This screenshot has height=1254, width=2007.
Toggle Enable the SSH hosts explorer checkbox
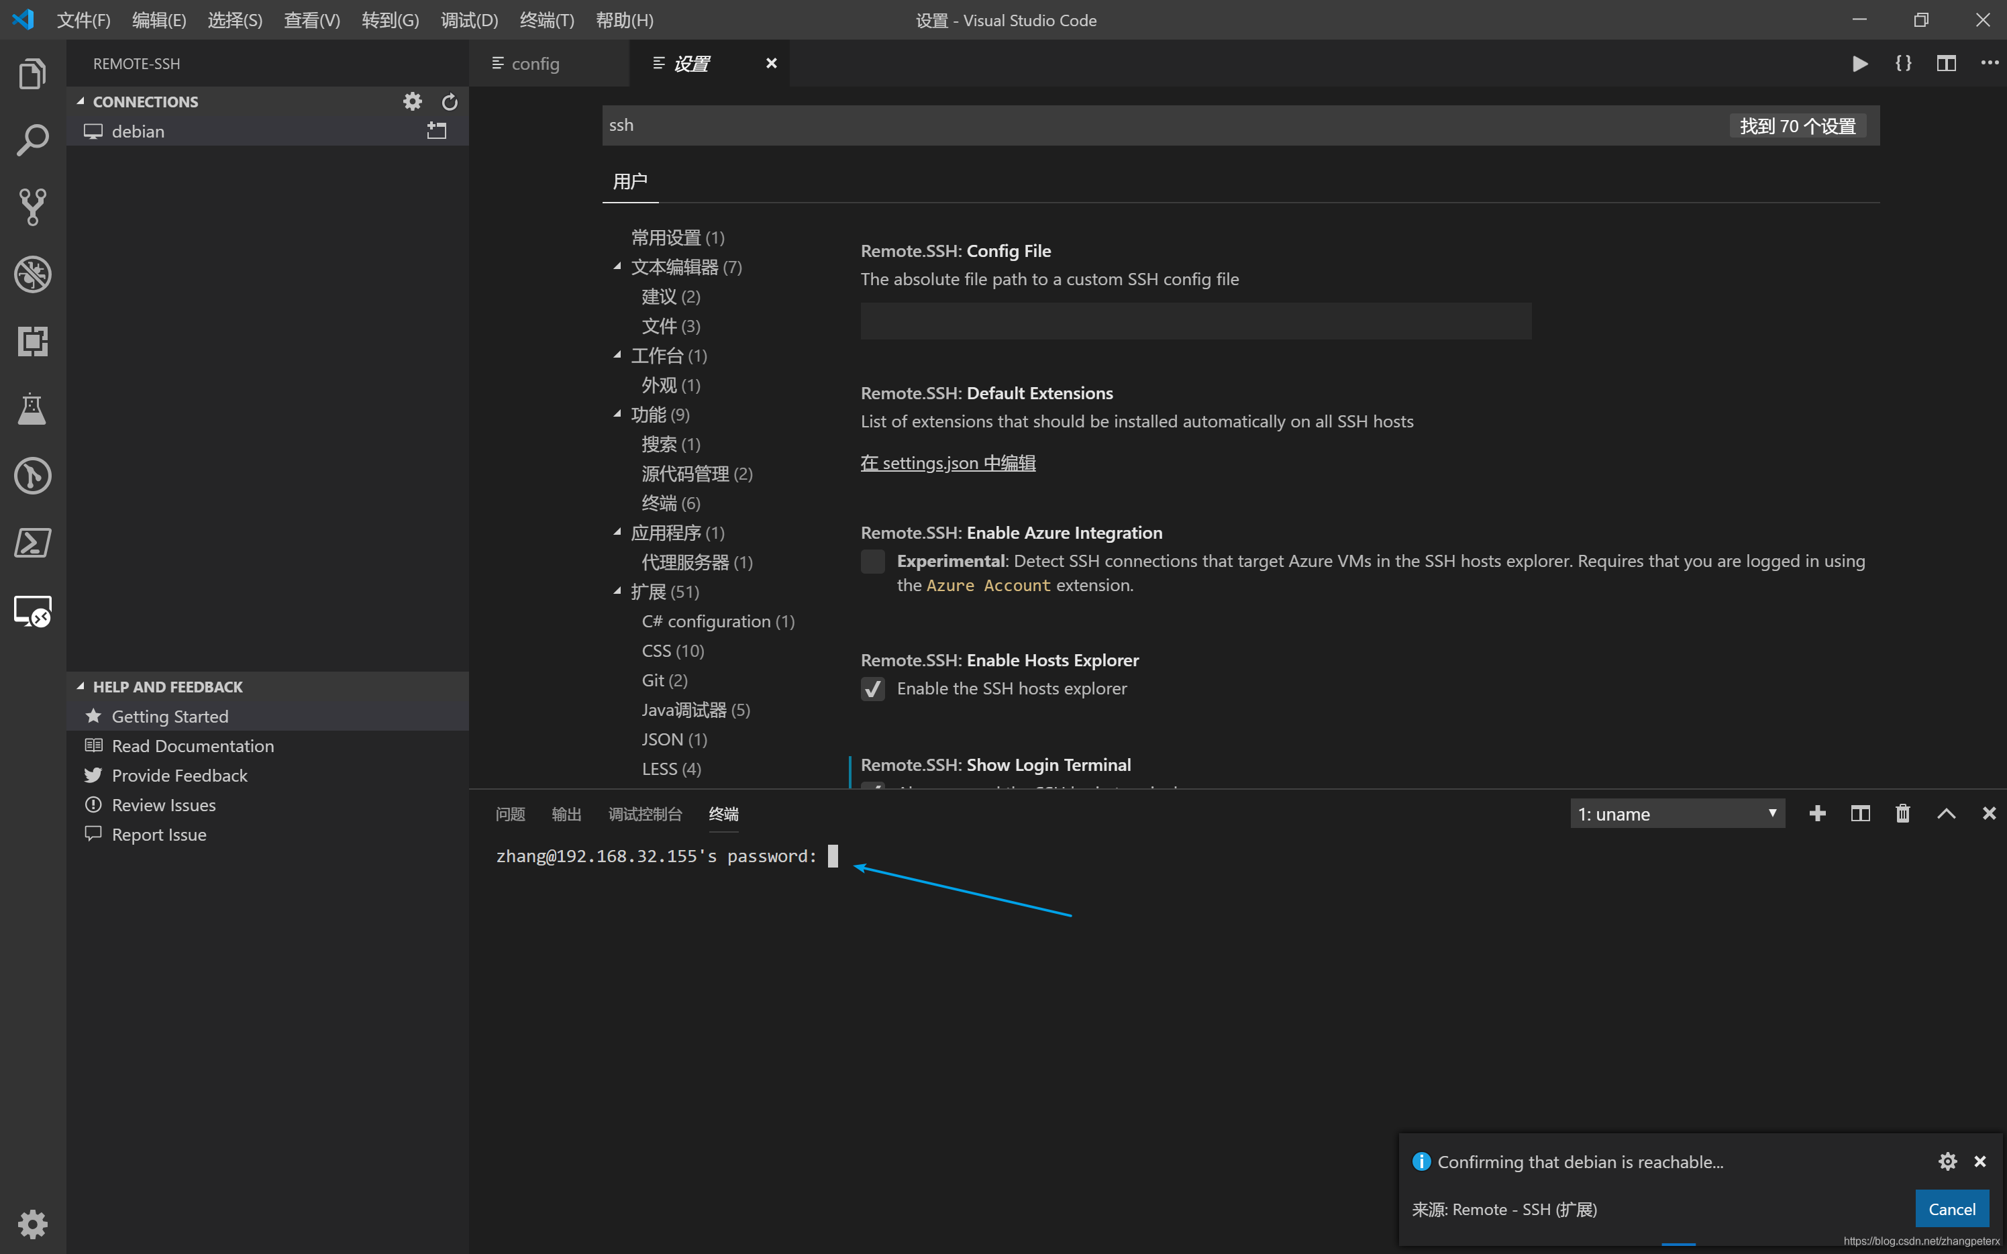872,689
